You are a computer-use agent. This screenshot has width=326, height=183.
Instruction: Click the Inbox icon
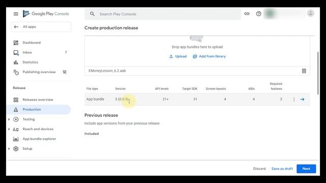[16, 52]
